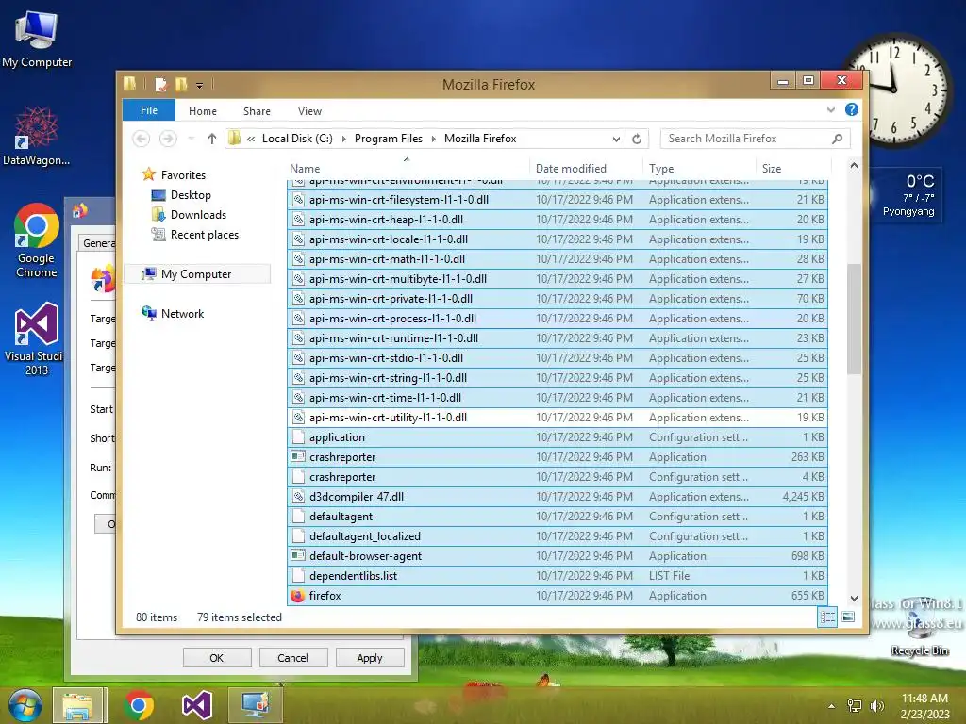This screenshot has height=724, width=966.
Task: Click Cancel in the properties dialog
Action: pos(293,657)
